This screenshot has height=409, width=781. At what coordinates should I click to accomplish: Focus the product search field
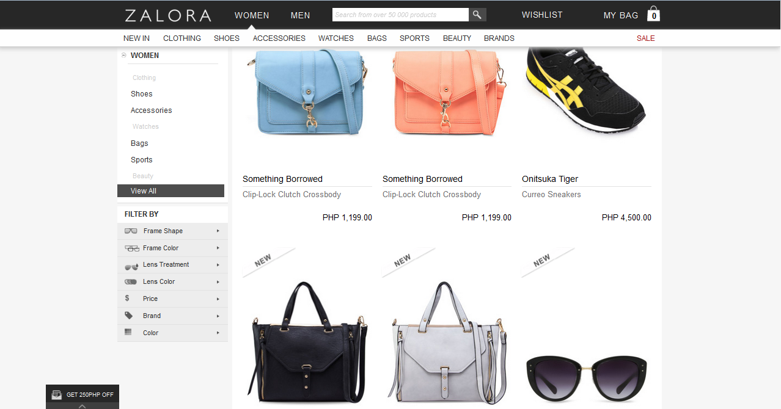[x=400, y=15]
